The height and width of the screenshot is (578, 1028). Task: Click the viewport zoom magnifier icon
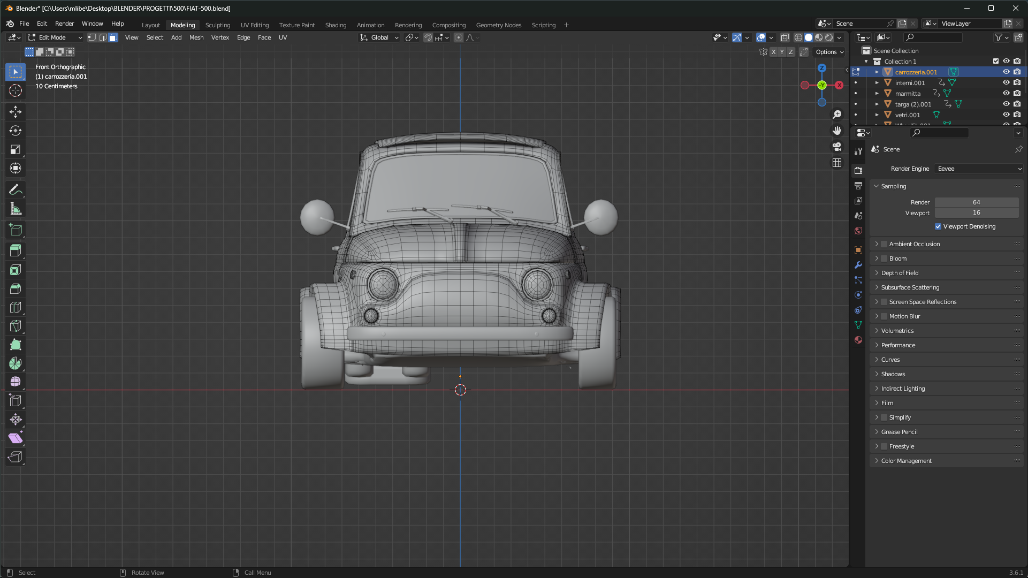(837, 115)
